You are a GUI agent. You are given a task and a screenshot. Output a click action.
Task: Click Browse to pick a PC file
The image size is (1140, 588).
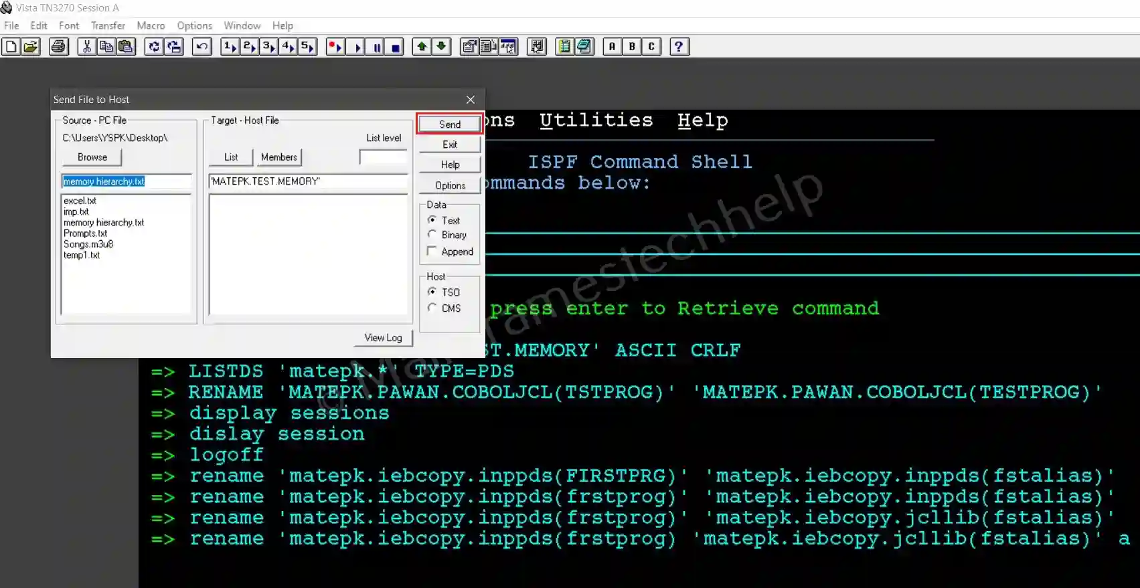[92, 157]
